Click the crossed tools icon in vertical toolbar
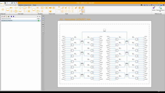Image resolution: width=165 pixels, height=93 pixels. (x=43, y=16)
